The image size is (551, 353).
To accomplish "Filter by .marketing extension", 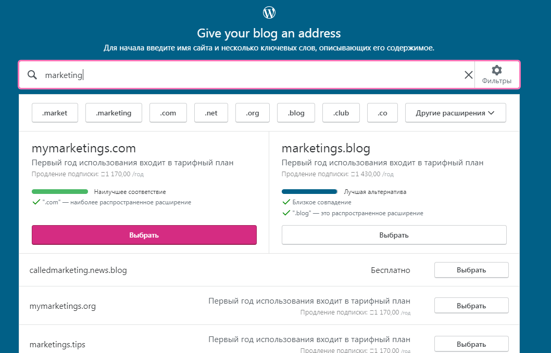I will pos(114,113).
